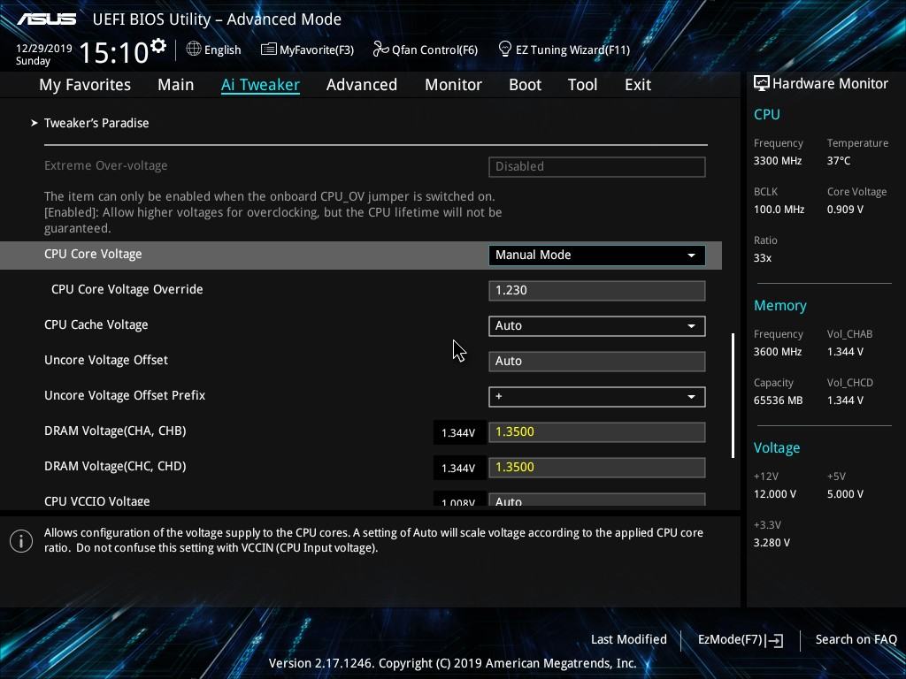Edit CPU Core Voltage Override field
This screenshot has height=679, width=906.
[597, 290]
